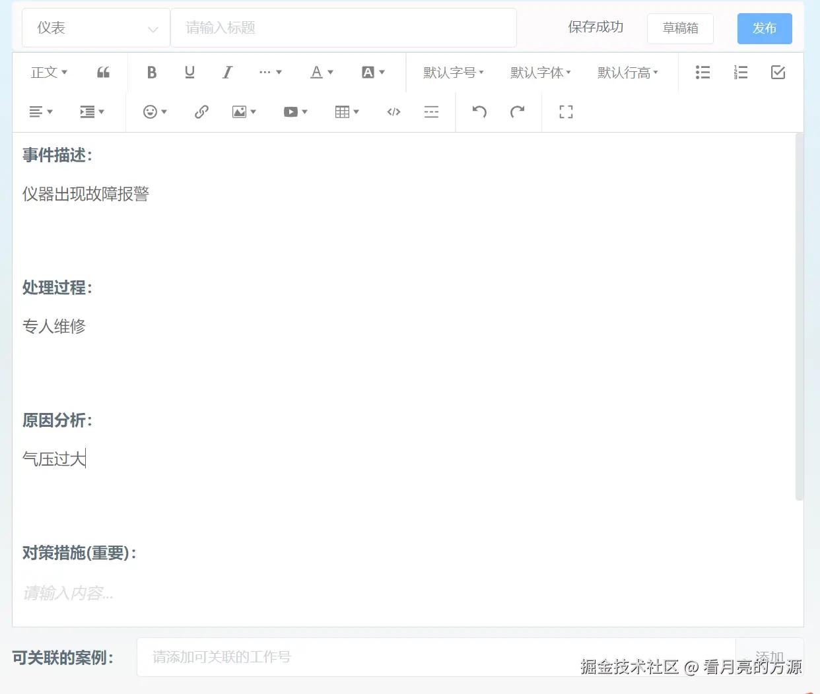The height and width of the screenshot is (694, 820).
Task: Click the 可关联的案例 label
Action: [x=63, y=658]
